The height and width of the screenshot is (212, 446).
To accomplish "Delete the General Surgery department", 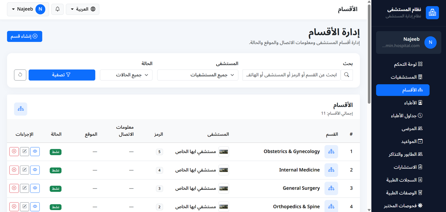I will tap(14, 188).
